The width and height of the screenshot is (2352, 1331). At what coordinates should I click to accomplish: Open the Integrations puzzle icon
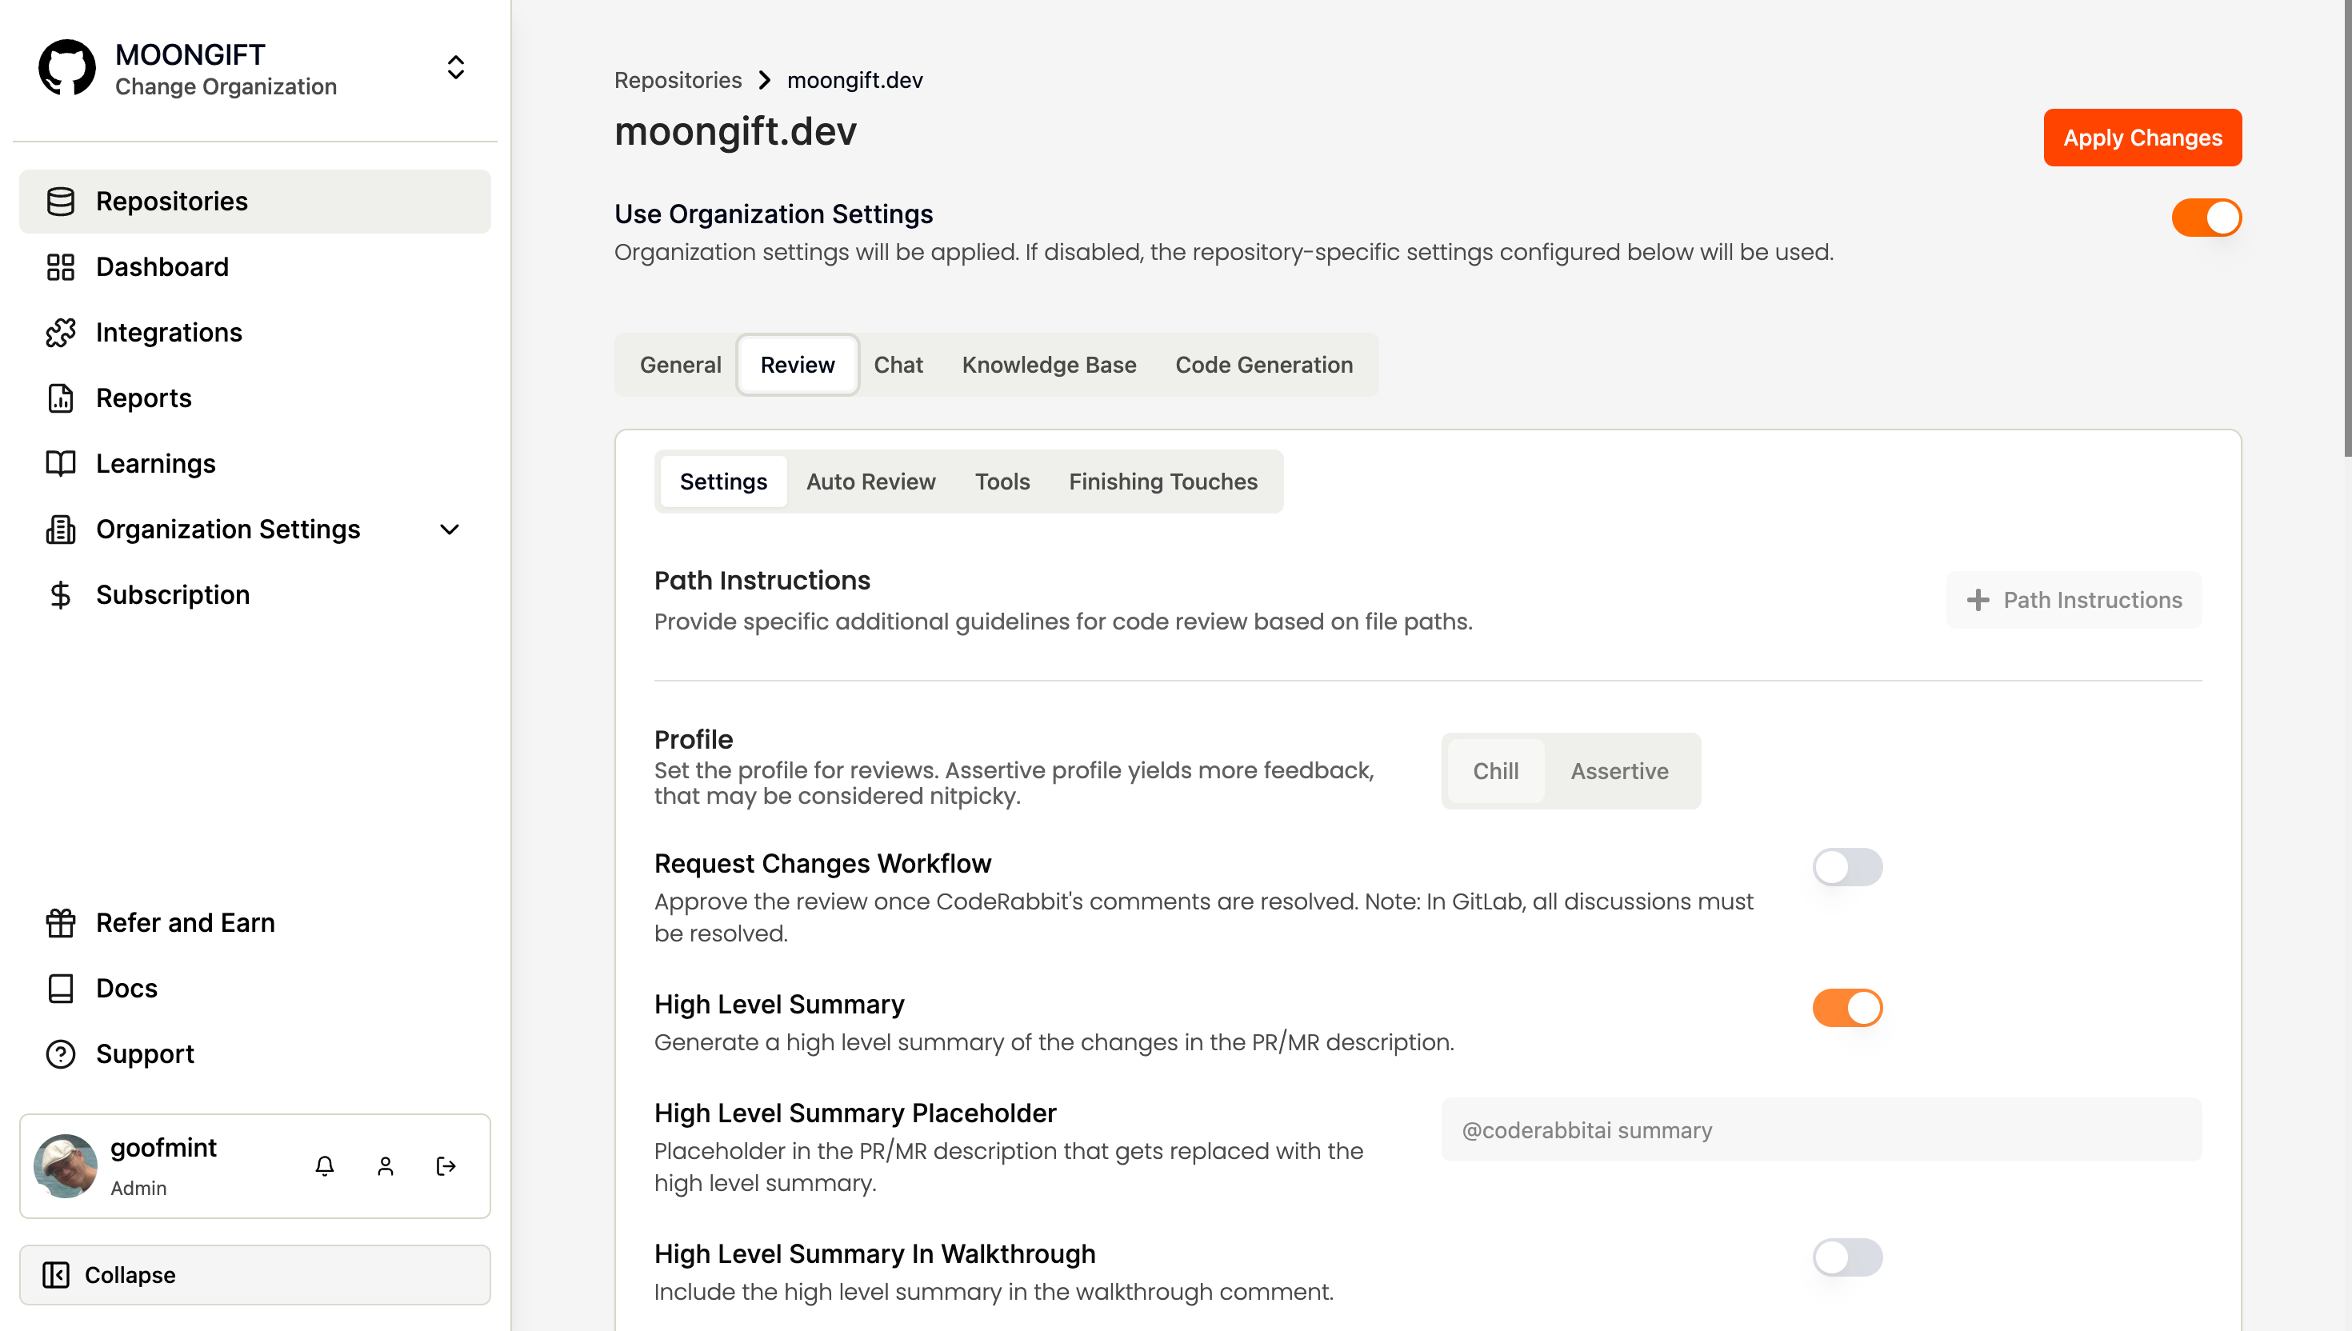[x=60, y=333]
